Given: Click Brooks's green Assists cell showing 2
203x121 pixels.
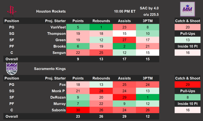Looking at the screenshot, I should (x=124, y=46).
